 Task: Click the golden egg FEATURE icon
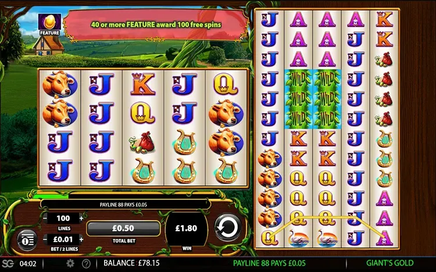point(49,25)
